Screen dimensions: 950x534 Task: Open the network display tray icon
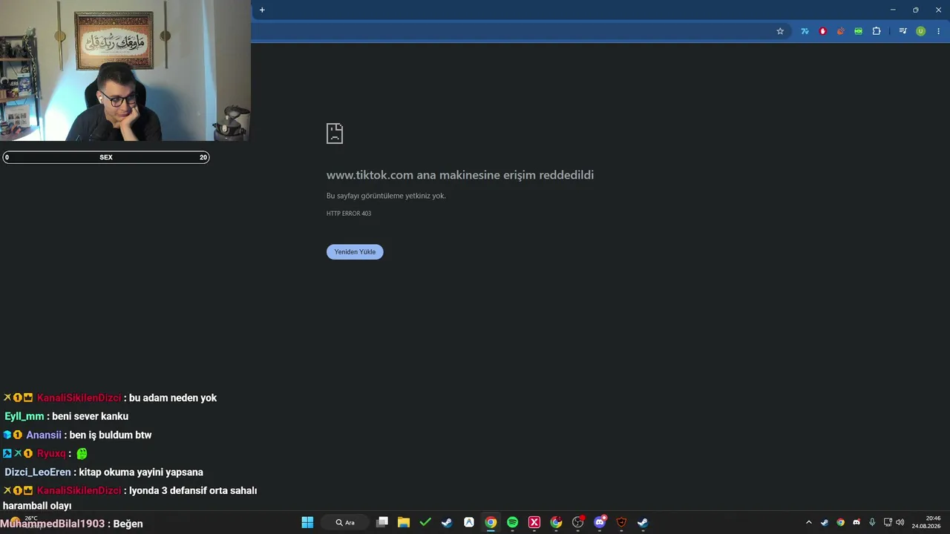click(888, 522)
